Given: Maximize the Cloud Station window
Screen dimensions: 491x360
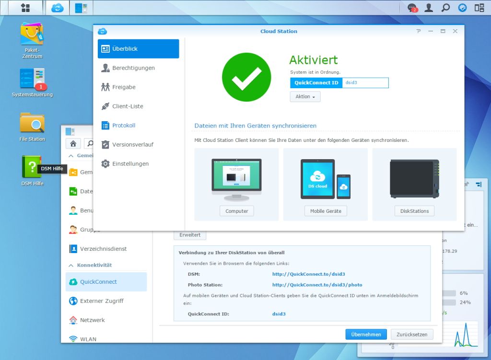Looking at the screenshot, I should click(443, 31).
